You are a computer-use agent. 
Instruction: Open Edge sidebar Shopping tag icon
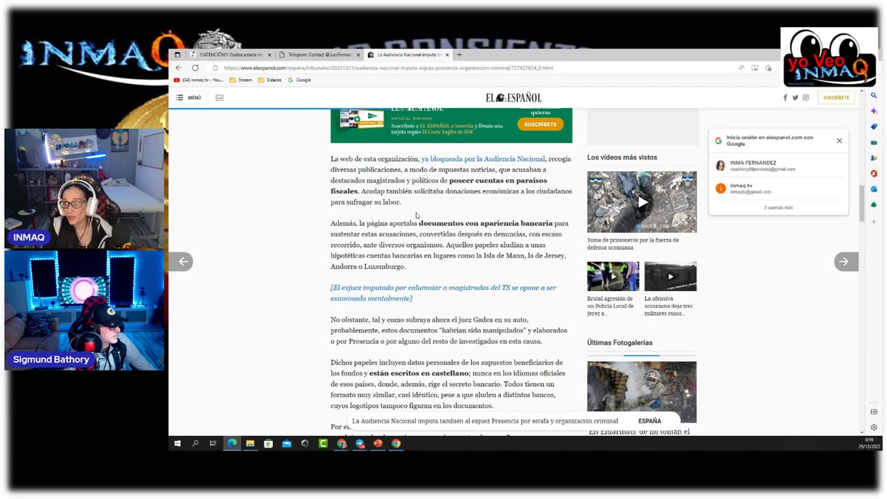coord(874,127)
